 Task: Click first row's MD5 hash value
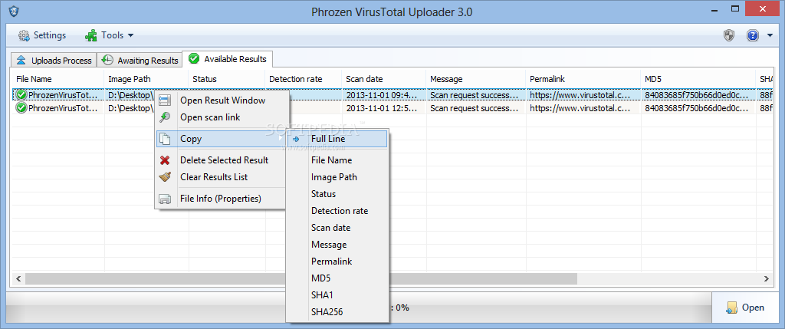pos(698,94)
